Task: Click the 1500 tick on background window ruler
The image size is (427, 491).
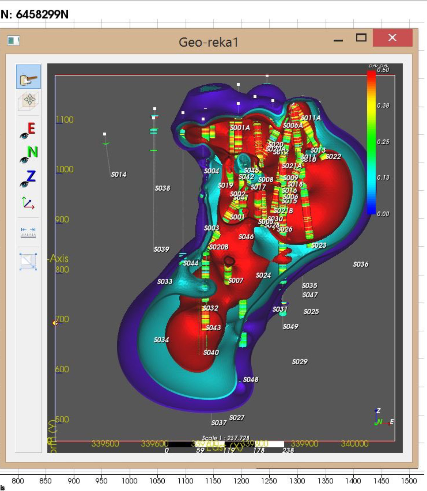Action: (x=409, y=481)
